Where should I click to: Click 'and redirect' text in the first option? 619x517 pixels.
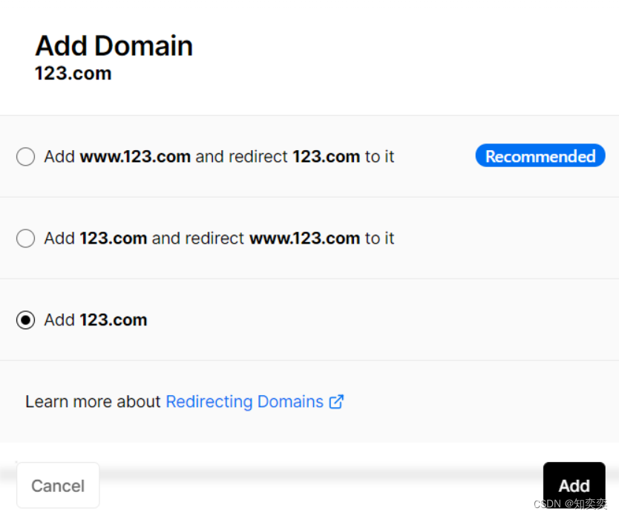(241, 157)
